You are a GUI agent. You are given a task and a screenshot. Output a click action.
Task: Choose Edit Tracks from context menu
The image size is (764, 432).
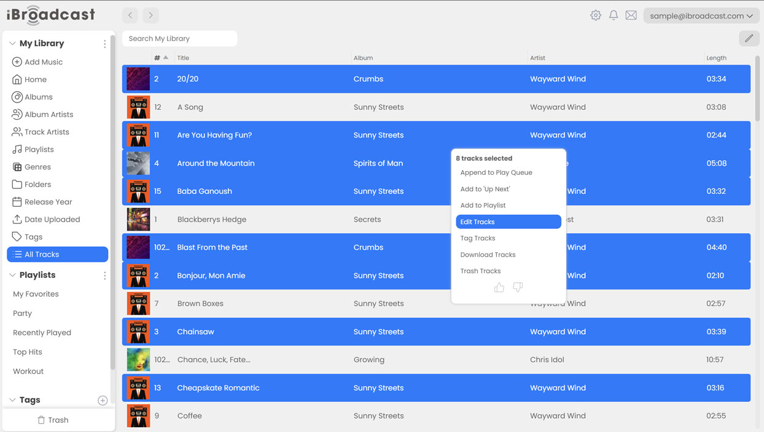[x=508, y=222]
